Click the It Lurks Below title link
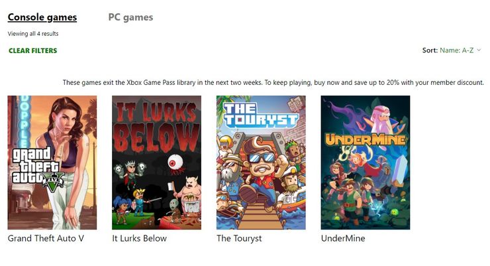 (139, 238)
